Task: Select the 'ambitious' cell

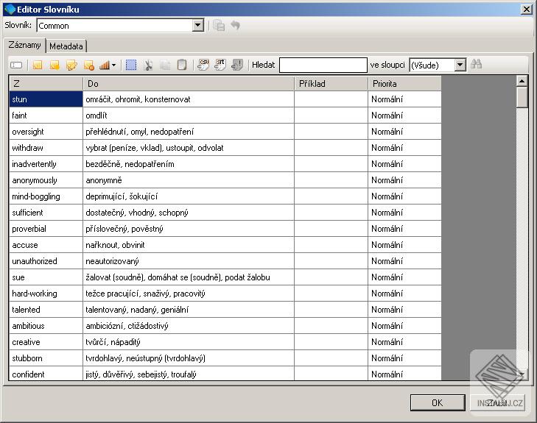Action: tap(46, 326)
